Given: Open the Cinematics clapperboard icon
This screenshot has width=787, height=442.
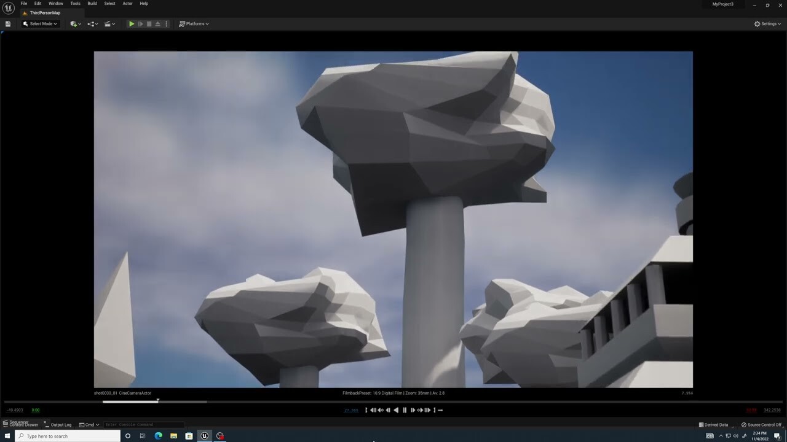Looking at the screenshot, I should click(108, 23).
